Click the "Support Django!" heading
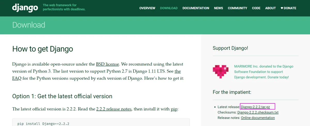310x126 pixels. tap(230, 48)
